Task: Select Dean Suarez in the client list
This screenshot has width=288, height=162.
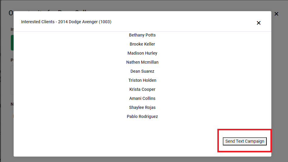Action: point(142,71)
